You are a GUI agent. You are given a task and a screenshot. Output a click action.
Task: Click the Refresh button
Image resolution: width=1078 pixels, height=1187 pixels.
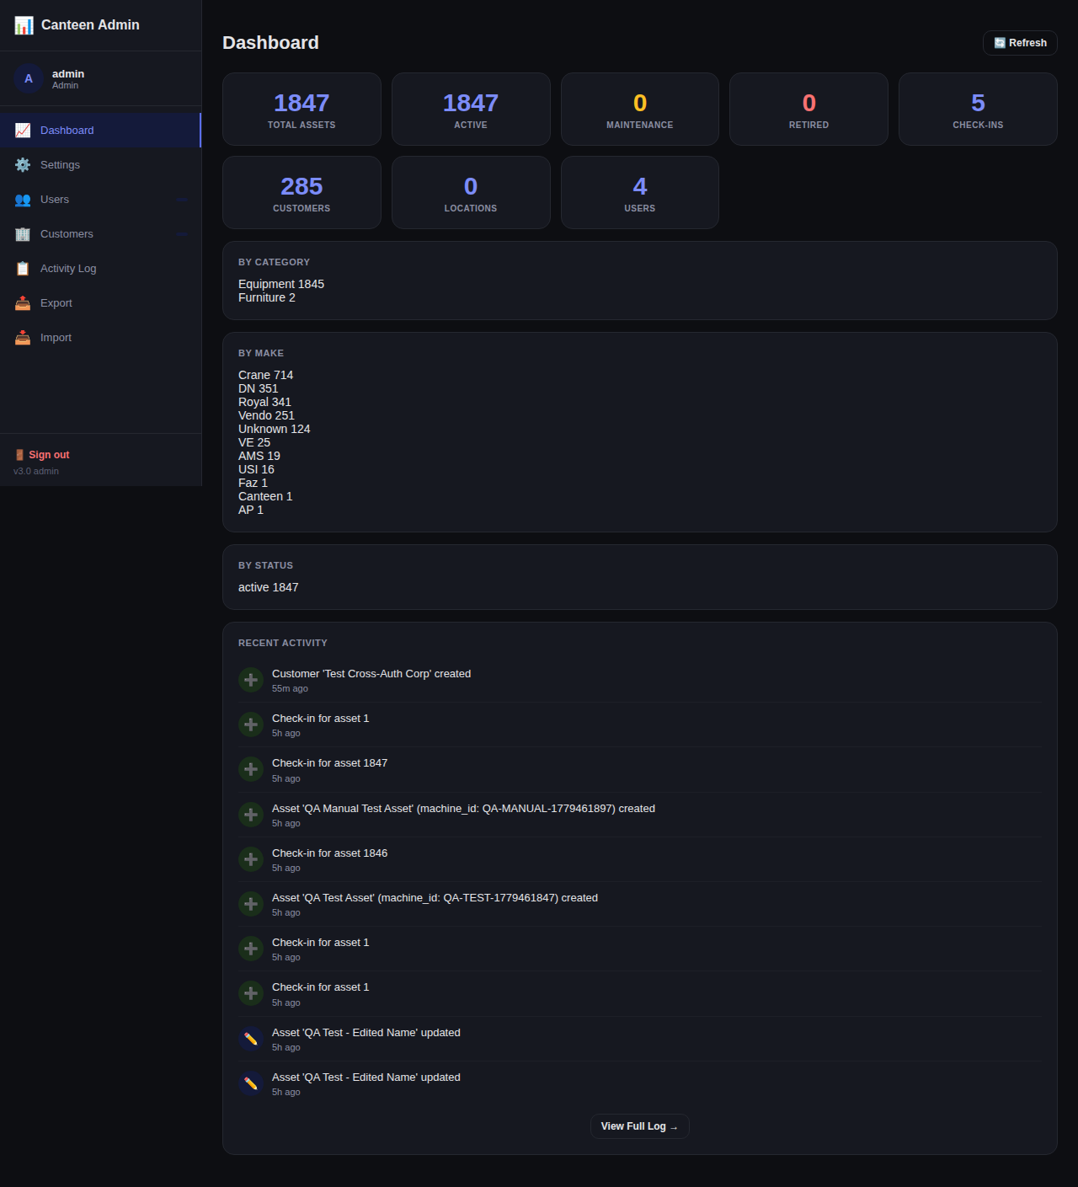click(x=1020, y=43)
